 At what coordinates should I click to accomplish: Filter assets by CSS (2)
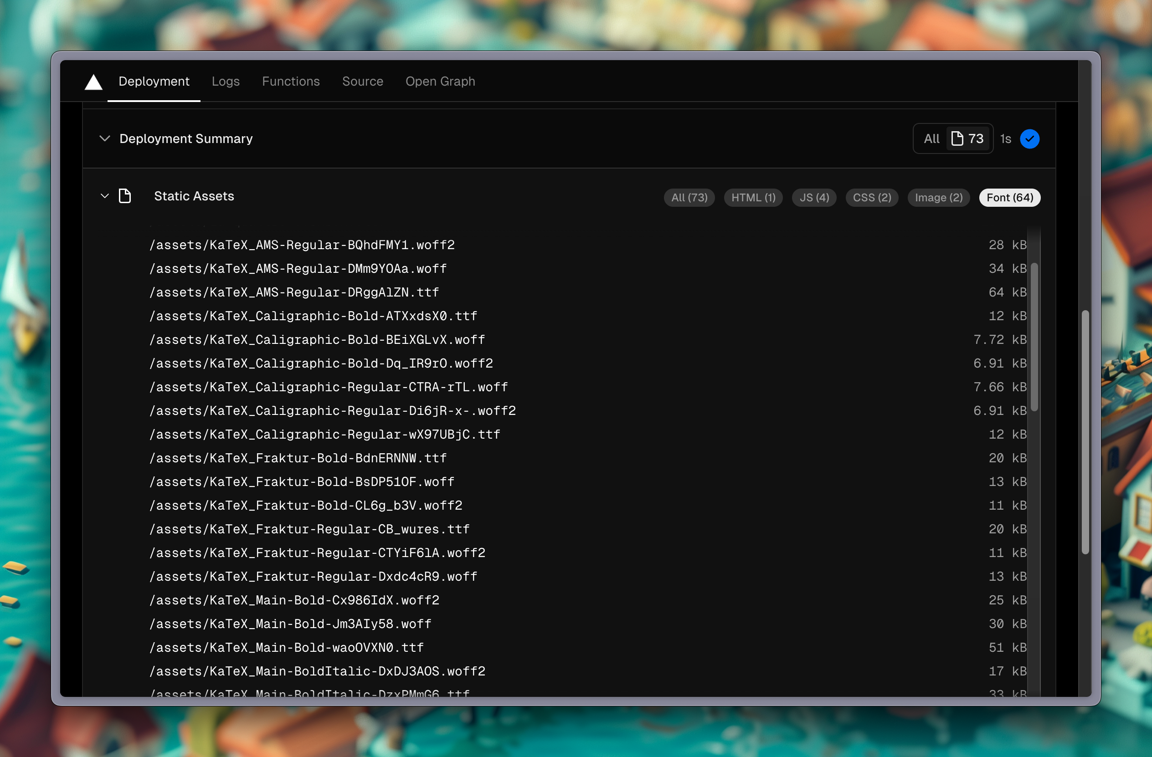tap(872, 197)
